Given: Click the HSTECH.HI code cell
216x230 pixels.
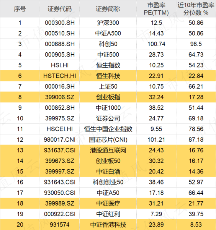Looking at the screenshot, I should (60, 76).
